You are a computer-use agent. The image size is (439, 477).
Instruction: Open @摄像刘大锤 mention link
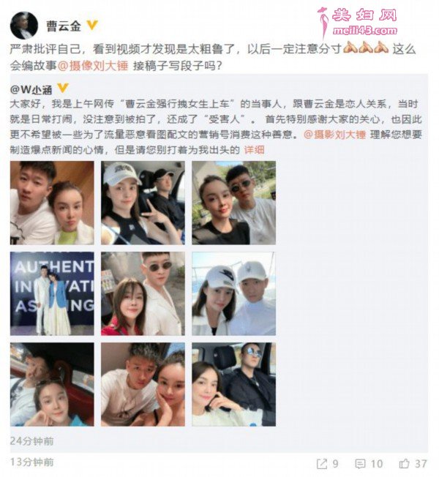point(93,65)
